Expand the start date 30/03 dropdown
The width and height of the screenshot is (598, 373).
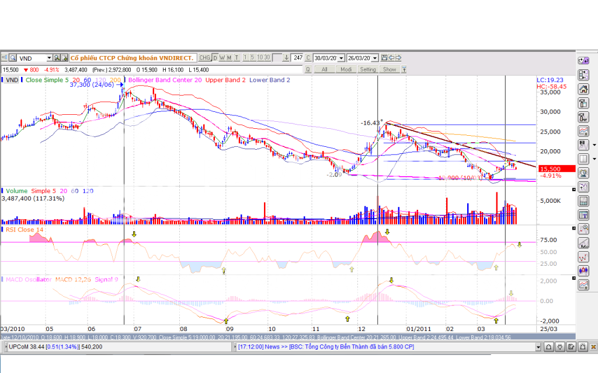click(x=341, y=58)
